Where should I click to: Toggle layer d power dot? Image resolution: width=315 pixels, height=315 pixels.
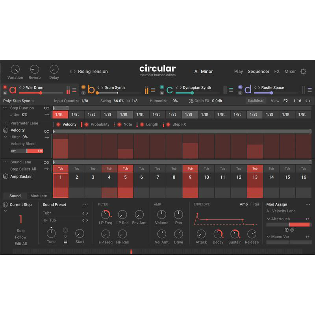pos(240,87)
